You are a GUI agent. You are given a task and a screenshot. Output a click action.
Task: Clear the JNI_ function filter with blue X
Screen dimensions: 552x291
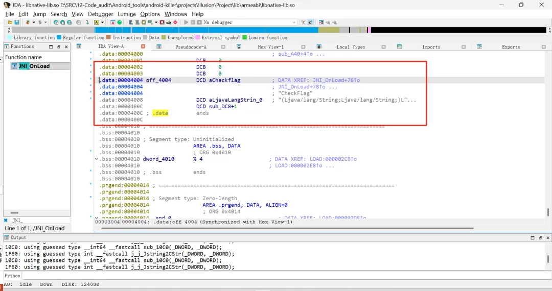tap(6, 221)
